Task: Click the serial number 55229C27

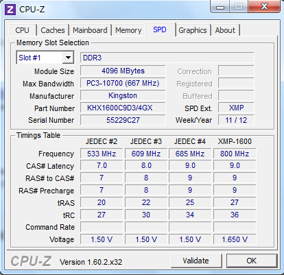Action: tap(123, 120)
